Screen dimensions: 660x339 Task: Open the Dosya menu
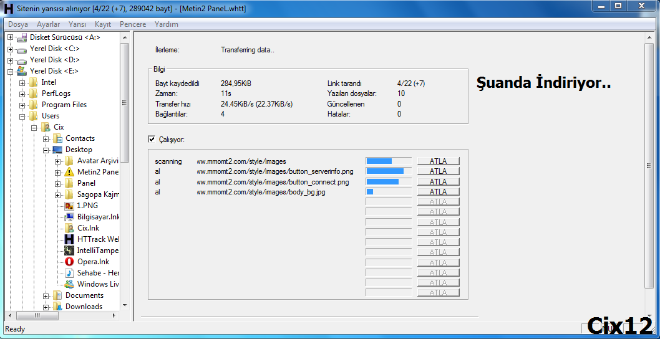18,24
